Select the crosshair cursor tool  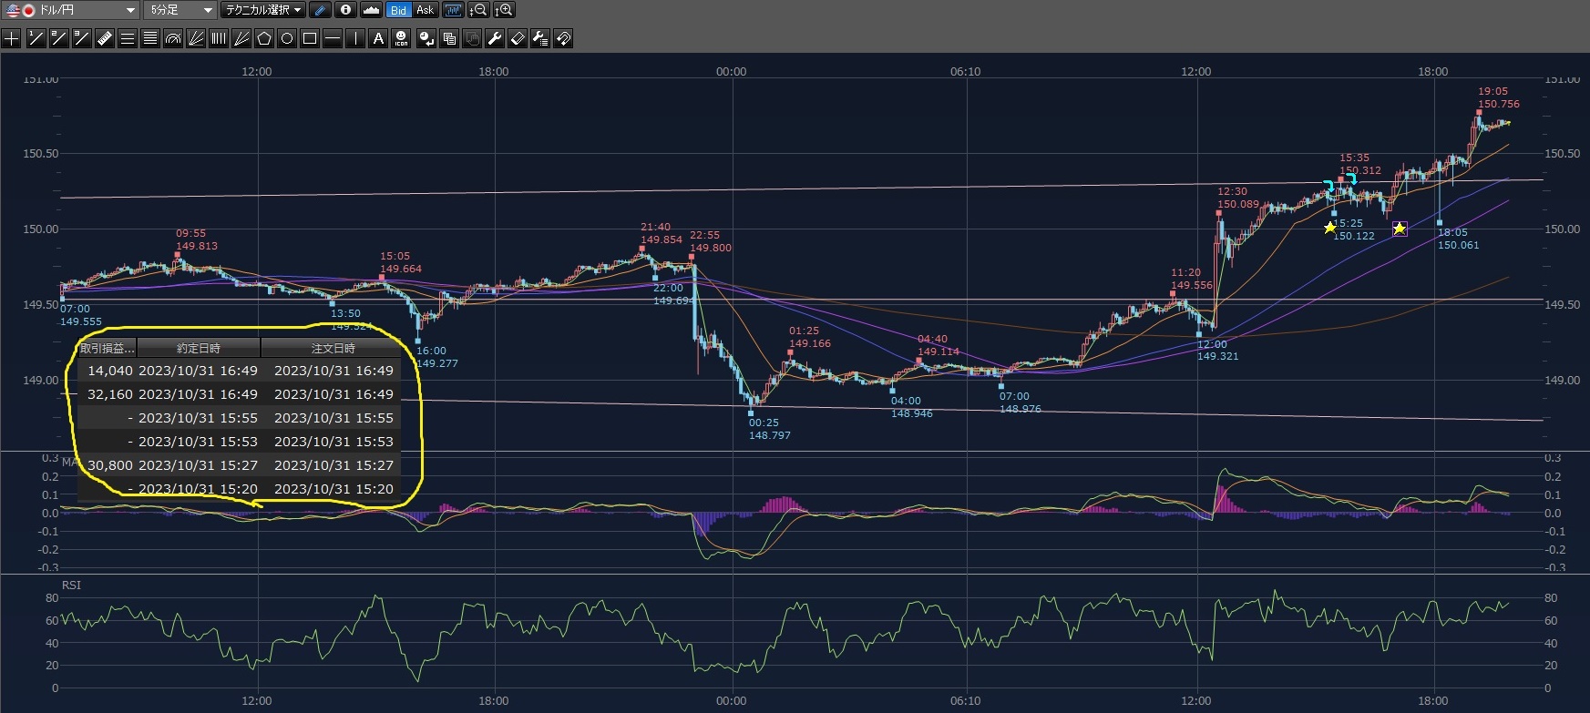point(12,38)
